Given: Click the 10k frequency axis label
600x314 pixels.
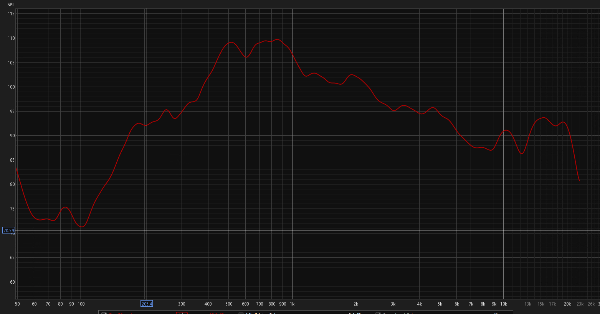Looking at the screenshot, I should coord(503,304).
